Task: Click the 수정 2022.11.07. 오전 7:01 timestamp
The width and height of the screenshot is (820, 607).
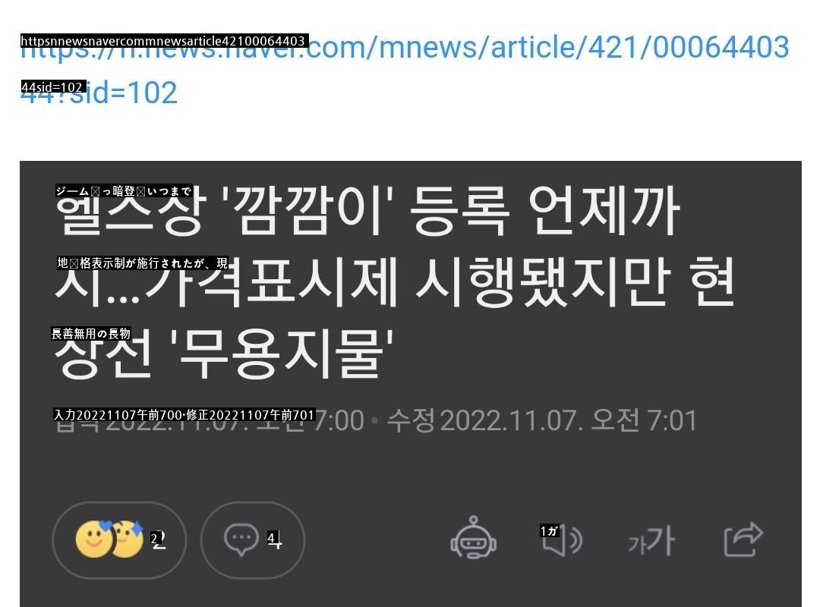Action: 542,421
